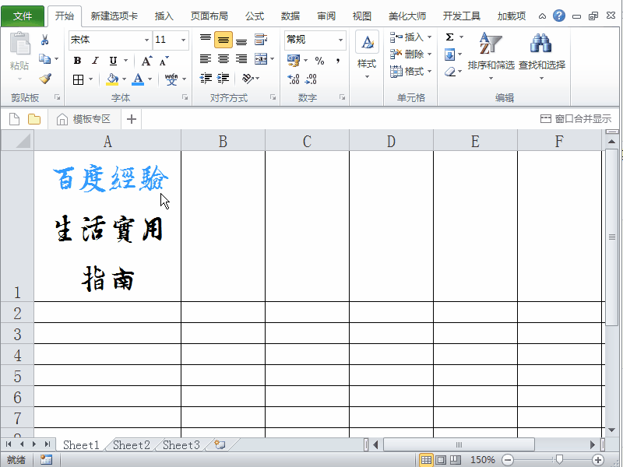The width and height of the screenshot is (623, 467).
Task: Decrease decimal places
Action: point(311,79)
